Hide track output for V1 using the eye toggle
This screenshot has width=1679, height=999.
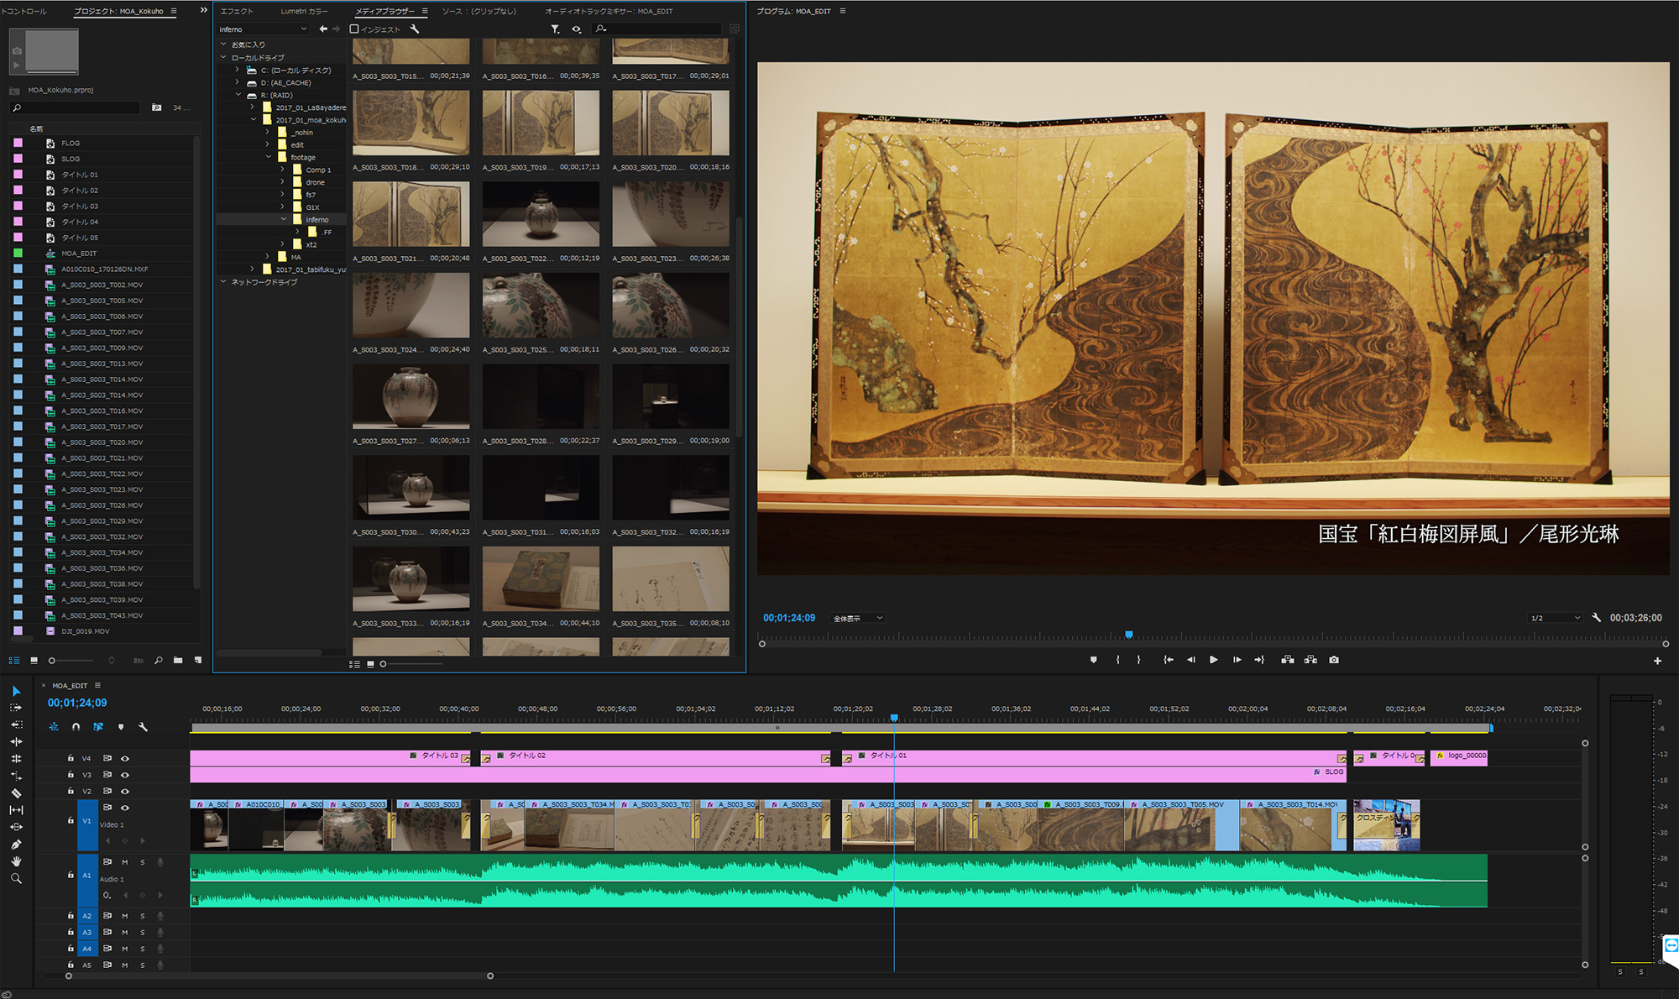pyautogui.click(x=126, y=808)
